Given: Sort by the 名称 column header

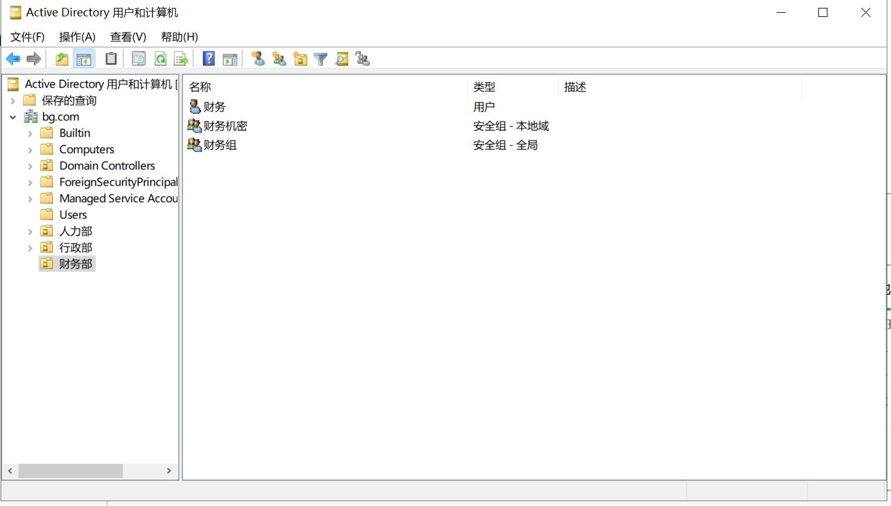Looking at the screenshot, I should pos(326,87).
